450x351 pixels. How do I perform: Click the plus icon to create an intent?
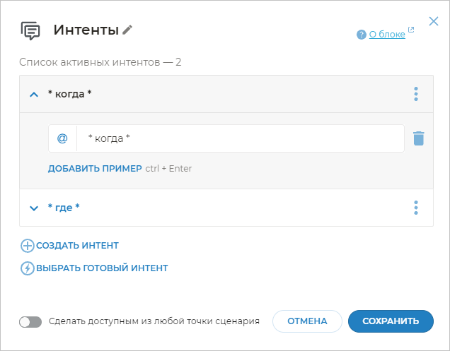coord(28,246)
